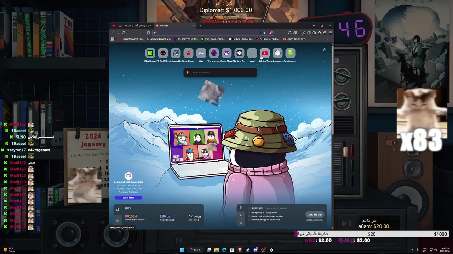Image resolution: width=453 pixels, height=254 pixels.
Task: Open the Brave Shields lion icon
Action: tap(264, 33)
